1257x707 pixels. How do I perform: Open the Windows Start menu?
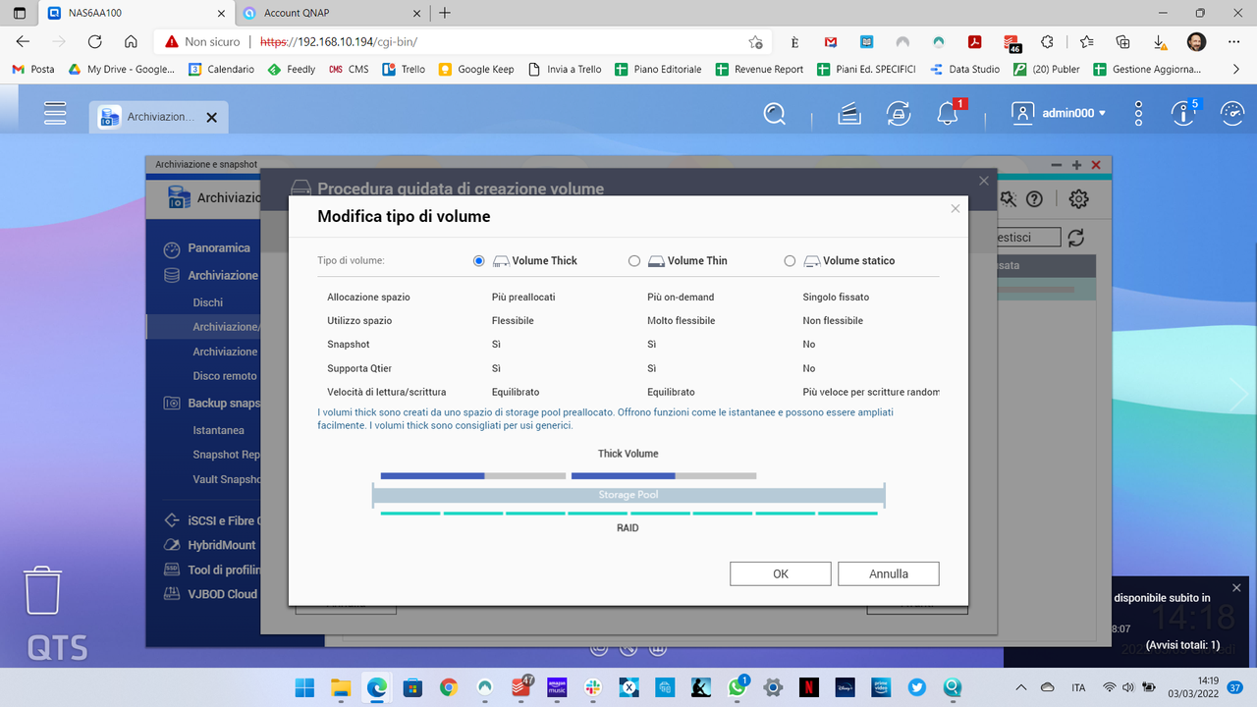(x=304, y=687)
